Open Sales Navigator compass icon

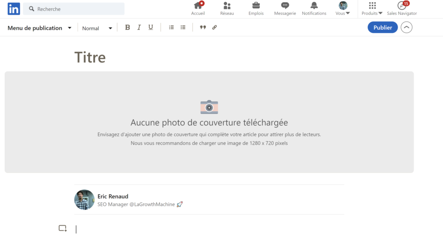pyautogui.click(x=401, y=6)
